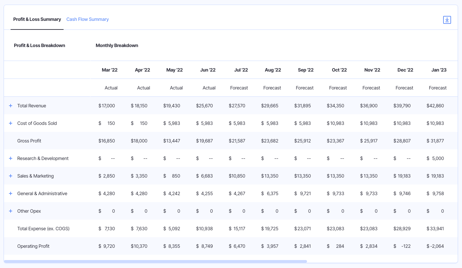Expand the Other Opex row
462x268 pixels.
pos(10,211)
